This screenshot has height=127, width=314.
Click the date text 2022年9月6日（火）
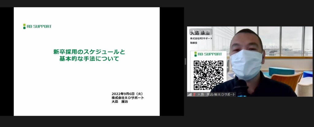coord(128,94)
